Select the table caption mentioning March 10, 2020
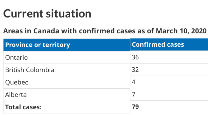Viewport: 208px width, 115px height. pos(105,31)
